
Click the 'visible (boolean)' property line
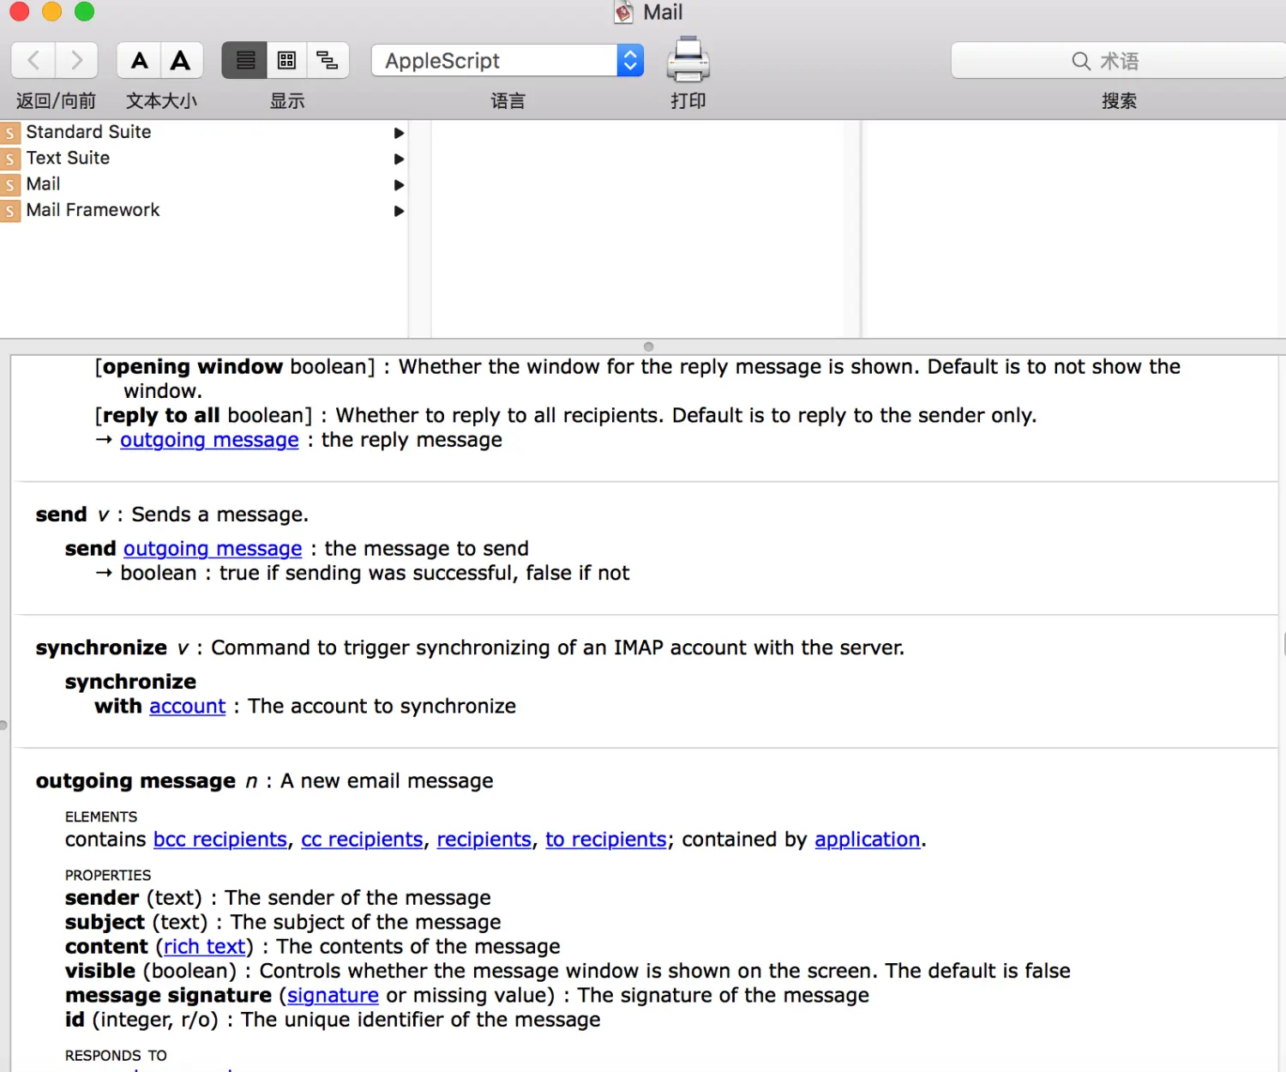pos(568,972)
